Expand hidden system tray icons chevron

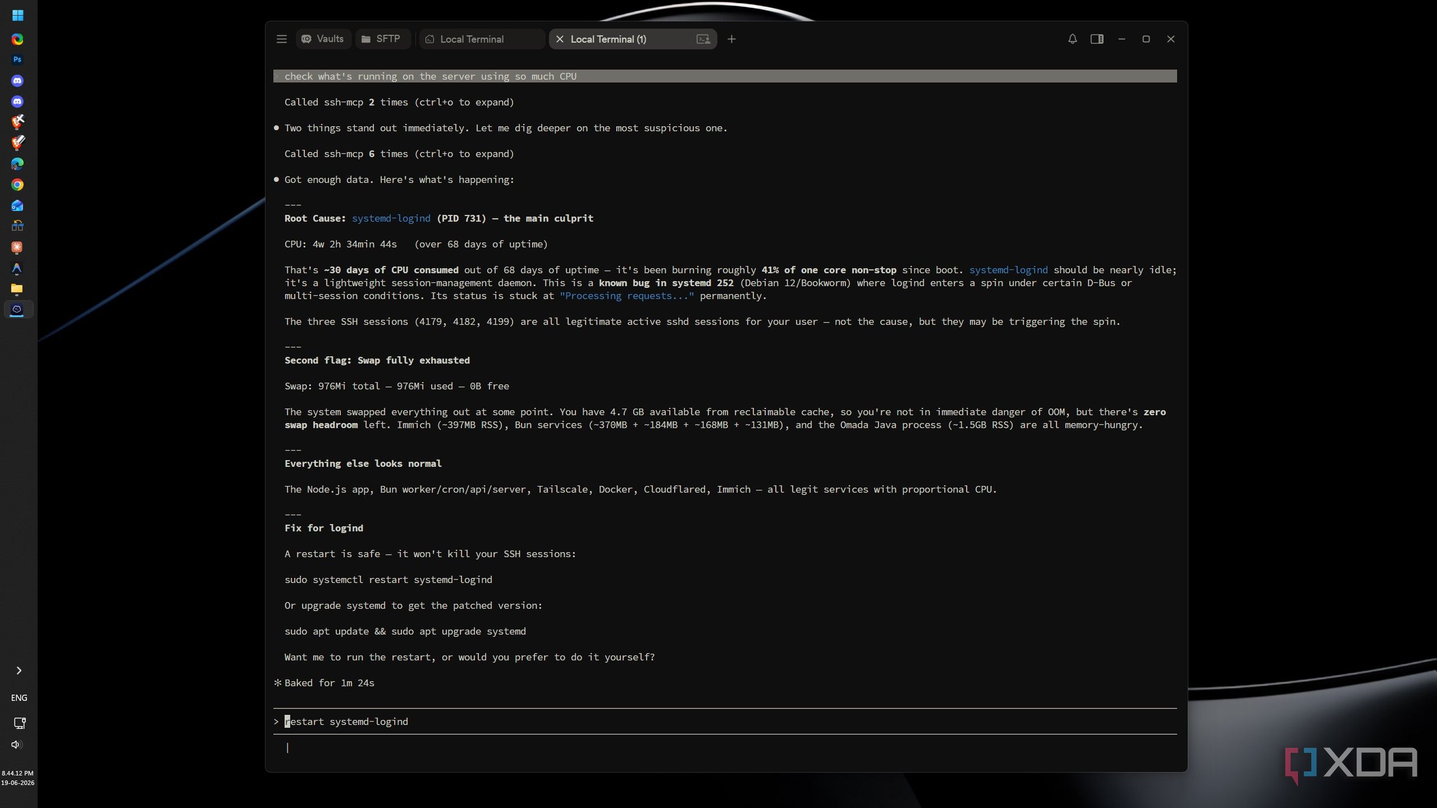(19, 671)
